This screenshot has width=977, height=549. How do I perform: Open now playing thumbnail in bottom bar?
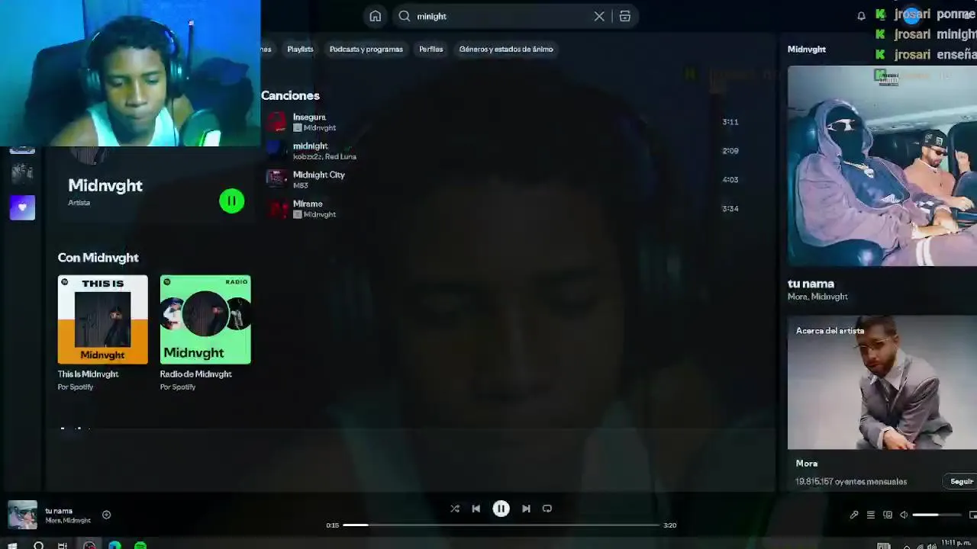coord(22,515)
